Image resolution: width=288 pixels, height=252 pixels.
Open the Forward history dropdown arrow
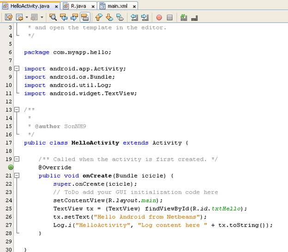tap(42, 17)
